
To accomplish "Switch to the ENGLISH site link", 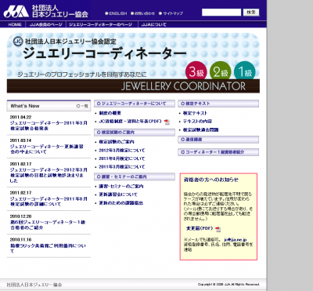I will [116, 13].
